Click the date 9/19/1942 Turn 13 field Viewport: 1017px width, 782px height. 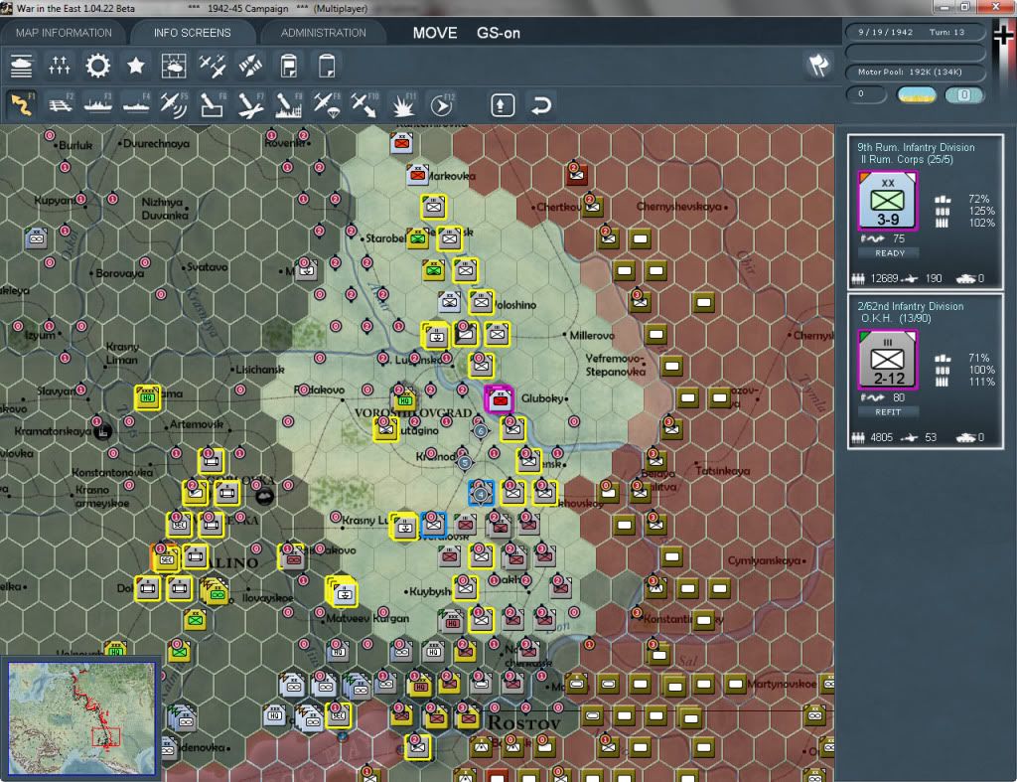915,32
